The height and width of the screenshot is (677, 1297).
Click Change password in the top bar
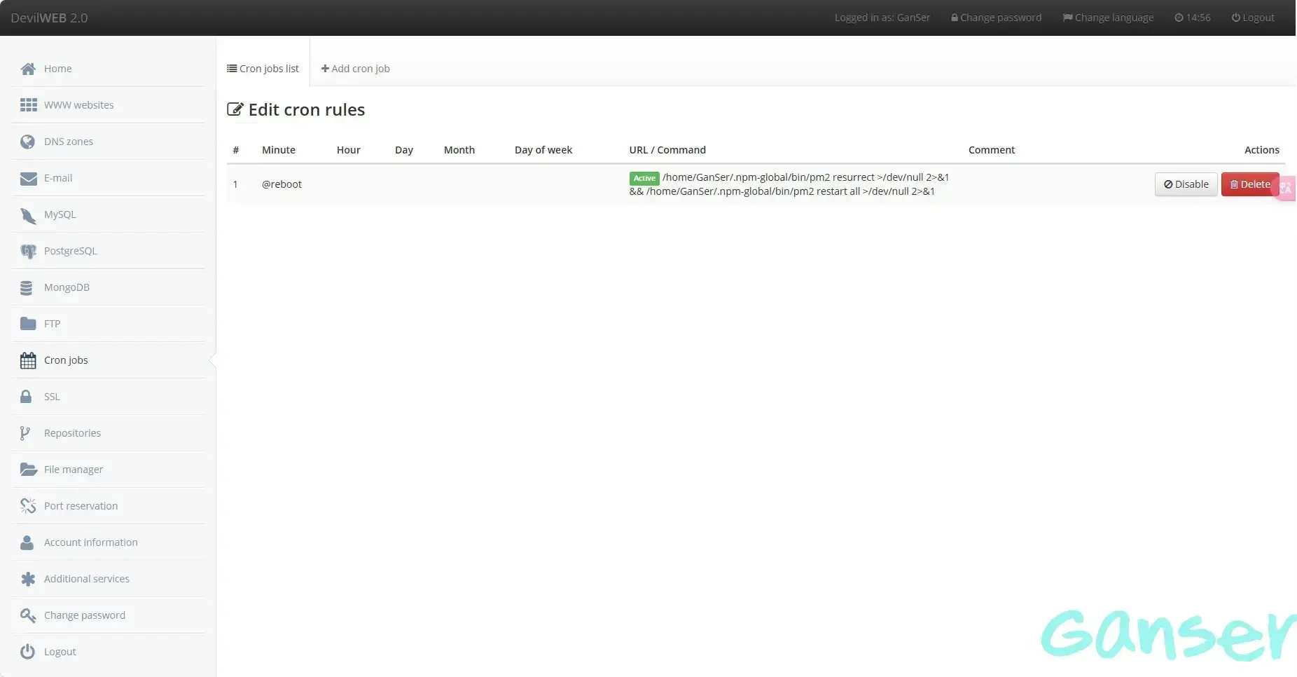point(996,18)
